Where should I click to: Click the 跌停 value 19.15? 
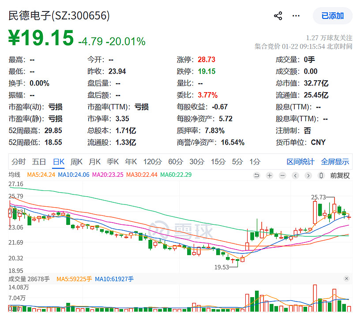click(207, 71)
